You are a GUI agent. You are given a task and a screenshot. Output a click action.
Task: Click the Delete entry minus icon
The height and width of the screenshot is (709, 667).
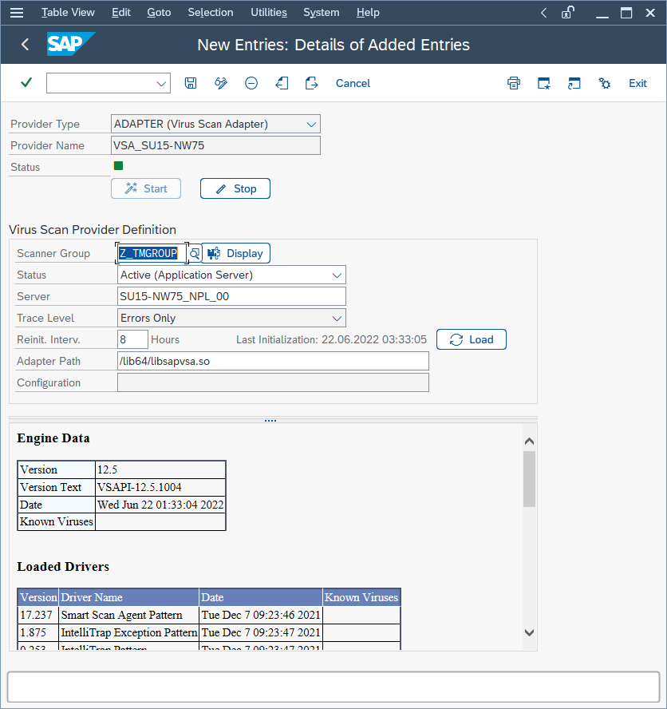(x=251, y=83)
